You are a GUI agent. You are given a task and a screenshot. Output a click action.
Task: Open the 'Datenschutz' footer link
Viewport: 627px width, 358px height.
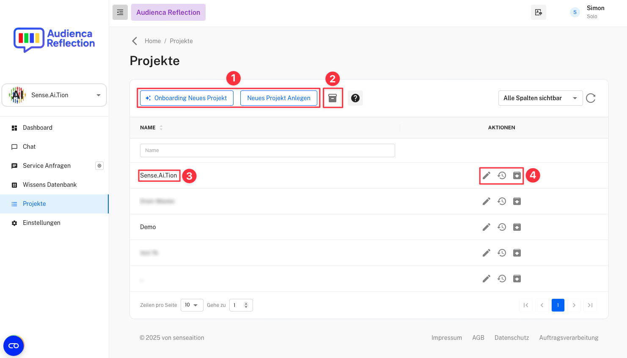(x=511, y=337)
